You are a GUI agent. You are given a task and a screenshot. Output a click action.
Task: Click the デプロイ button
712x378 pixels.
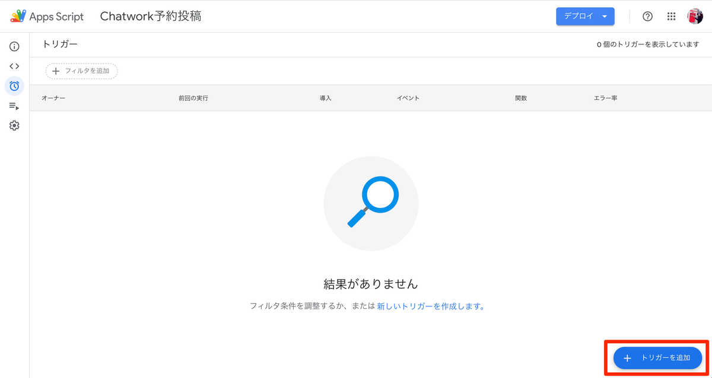pos(578,16)
